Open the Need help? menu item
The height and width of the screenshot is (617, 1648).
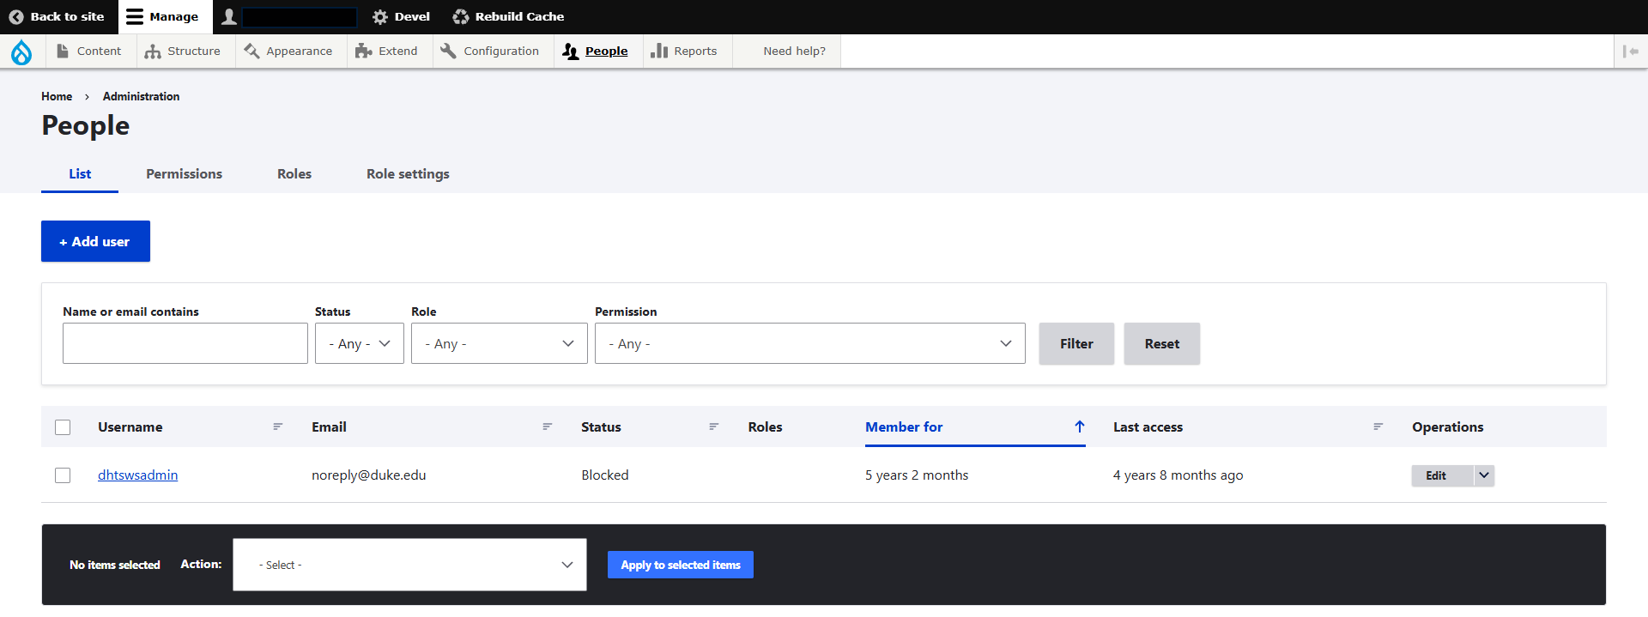[x=795, y=51]
